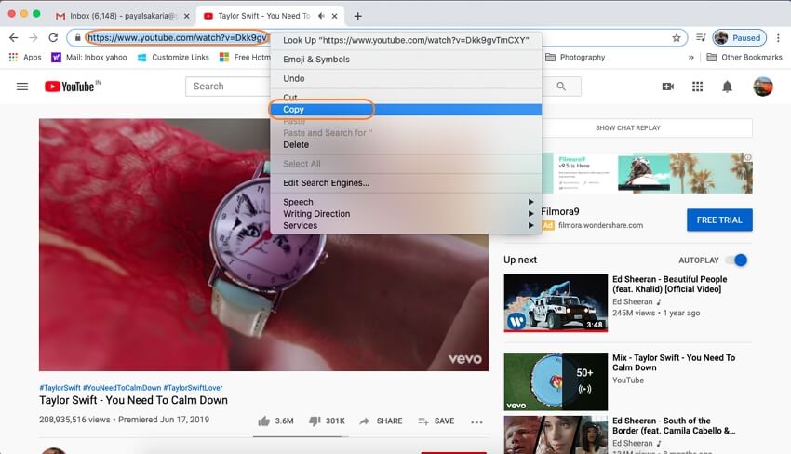Click the YouTube search magnifier button

click(561, 87)
